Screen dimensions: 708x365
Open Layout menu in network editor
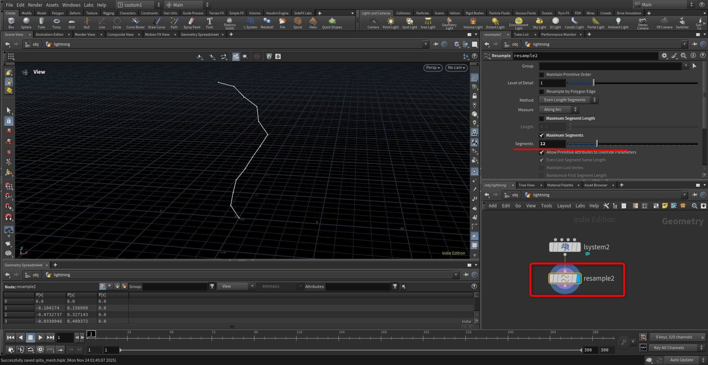(564, 206)
